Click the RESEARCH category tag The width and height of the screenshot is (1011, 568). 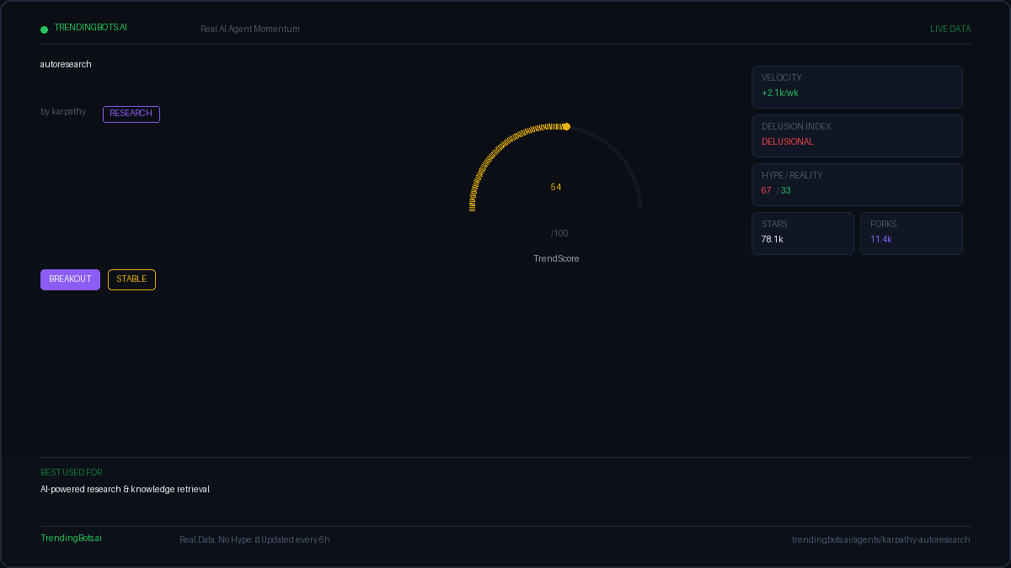pos(131,114)
